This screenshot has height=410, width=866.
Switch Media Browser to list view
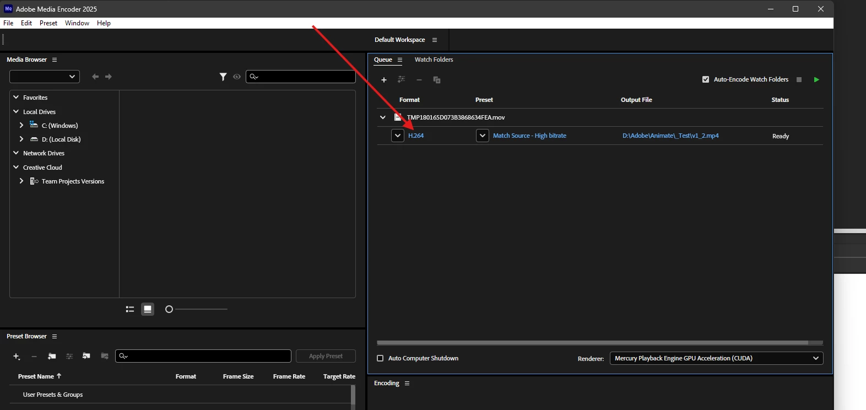click(x=130, y=309)
